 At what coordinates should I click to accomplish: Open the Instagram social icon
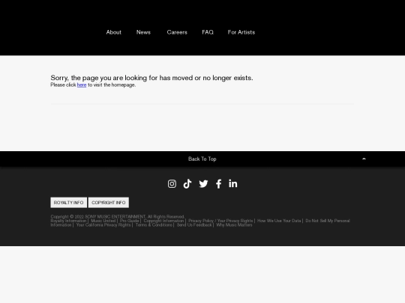172,184
